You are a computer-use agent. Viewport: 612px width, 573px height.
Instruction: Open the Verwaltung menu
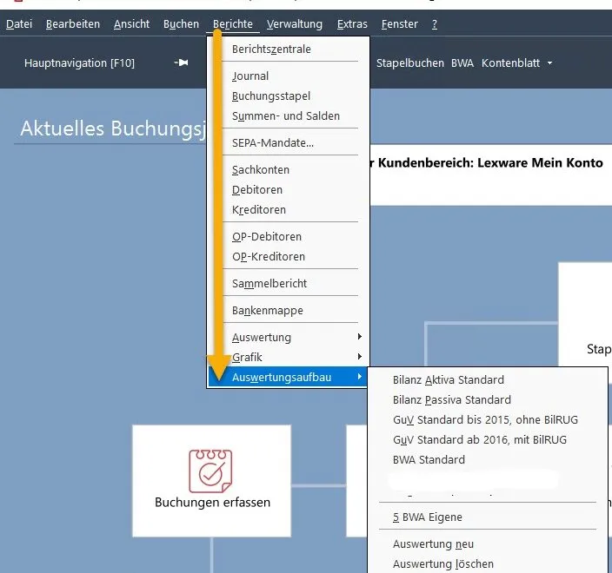(294, 24)
